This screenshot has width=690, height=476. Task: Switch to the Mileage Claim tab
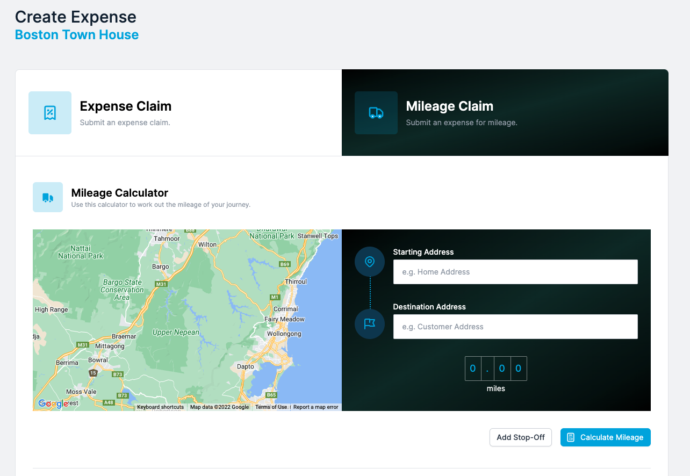[505, 113]
